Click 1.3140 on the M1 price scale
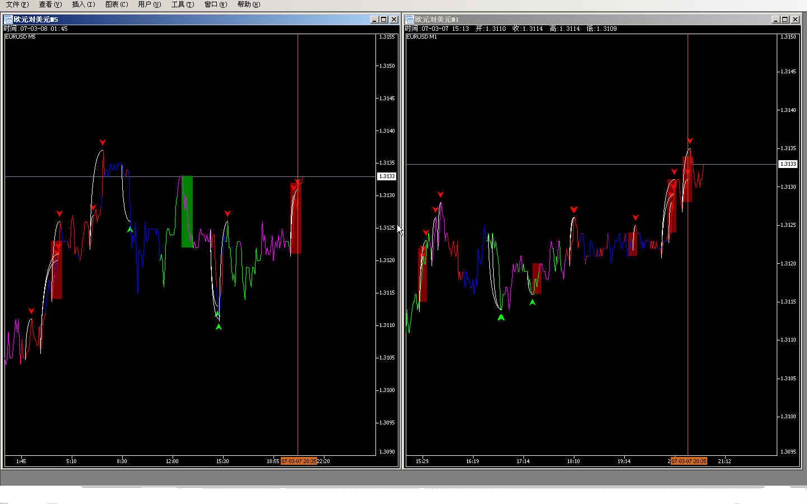 tap(789, 110)
